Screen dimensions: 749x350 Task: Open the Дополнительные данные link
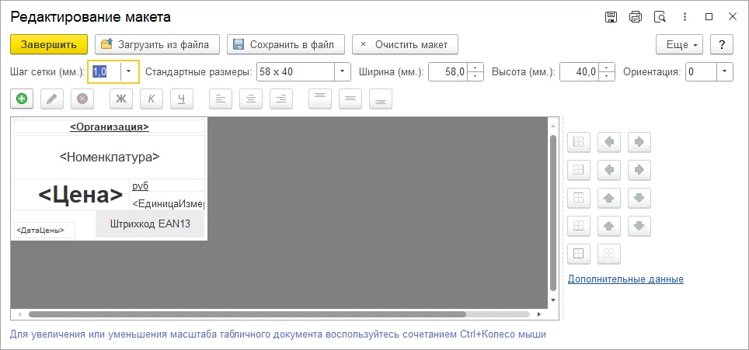click(x=625, y=279)
